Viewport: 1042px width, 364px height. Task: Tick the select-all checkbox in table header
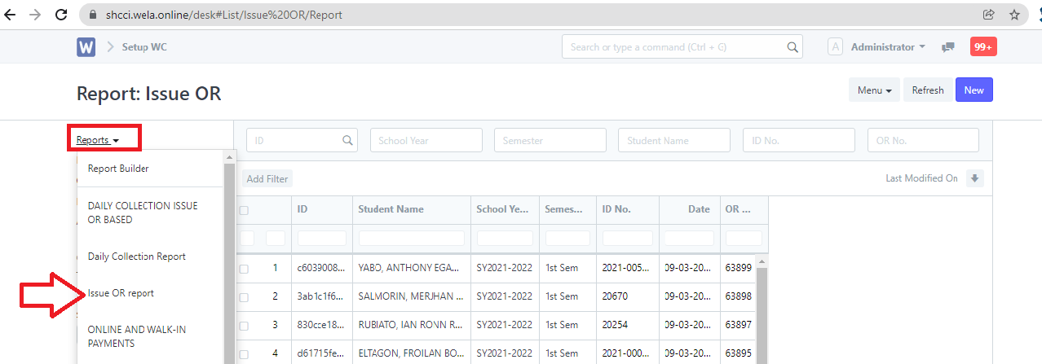[244, 210]
